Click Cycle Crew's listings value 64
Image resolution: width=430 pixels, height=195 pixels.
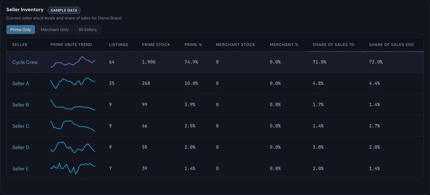coord(112,62)
